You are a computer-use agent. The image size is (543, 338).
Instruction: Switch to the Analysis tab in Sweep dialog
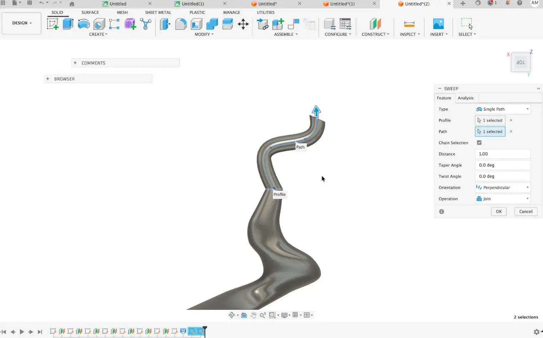point(465,98)
